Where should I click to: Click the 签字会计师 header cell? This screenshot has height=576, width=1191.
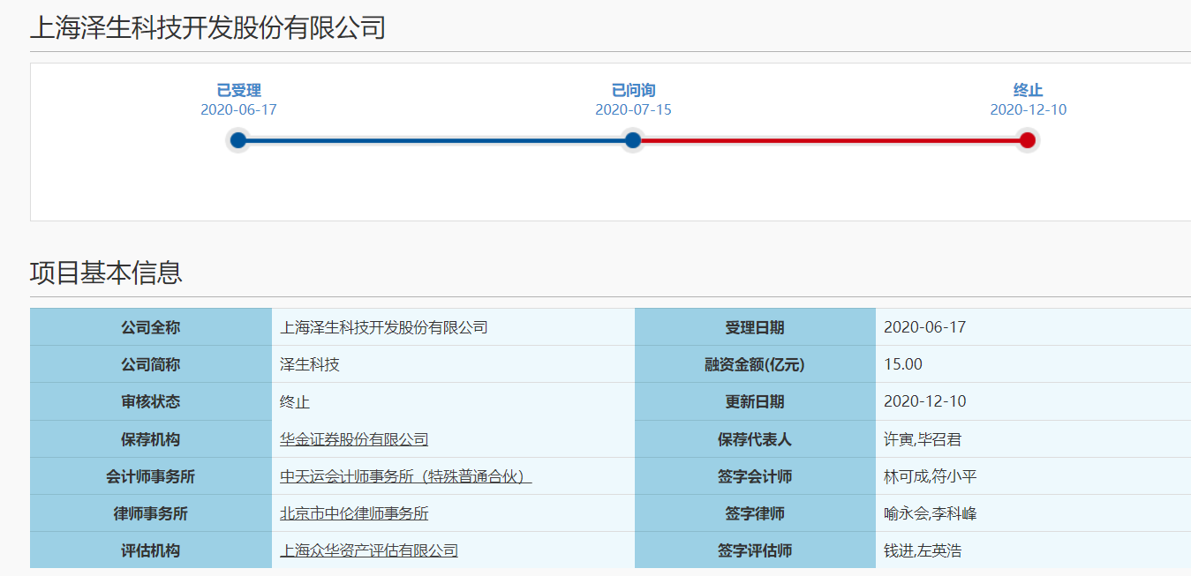pyautogui.click(x=755, y=476)
